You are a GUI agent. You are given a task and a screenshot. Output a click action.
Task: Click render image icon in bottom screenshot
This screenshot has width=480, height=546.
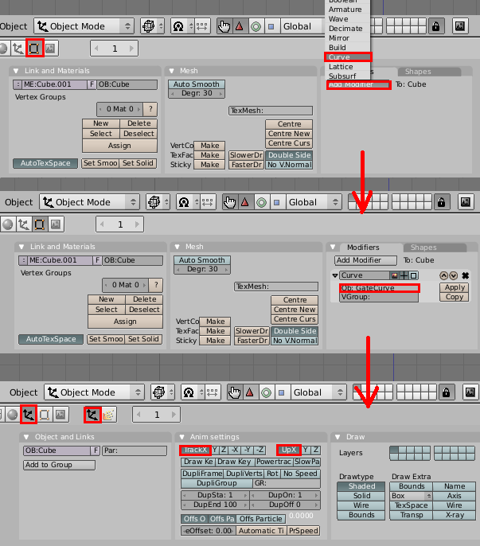point(470,392)
